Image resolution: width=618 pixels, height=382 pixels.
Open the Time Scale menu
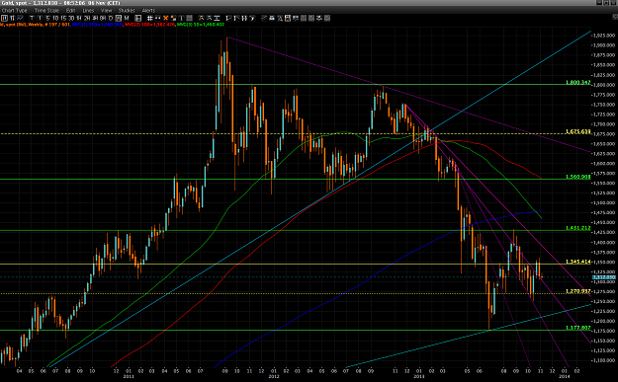[46, 10]
